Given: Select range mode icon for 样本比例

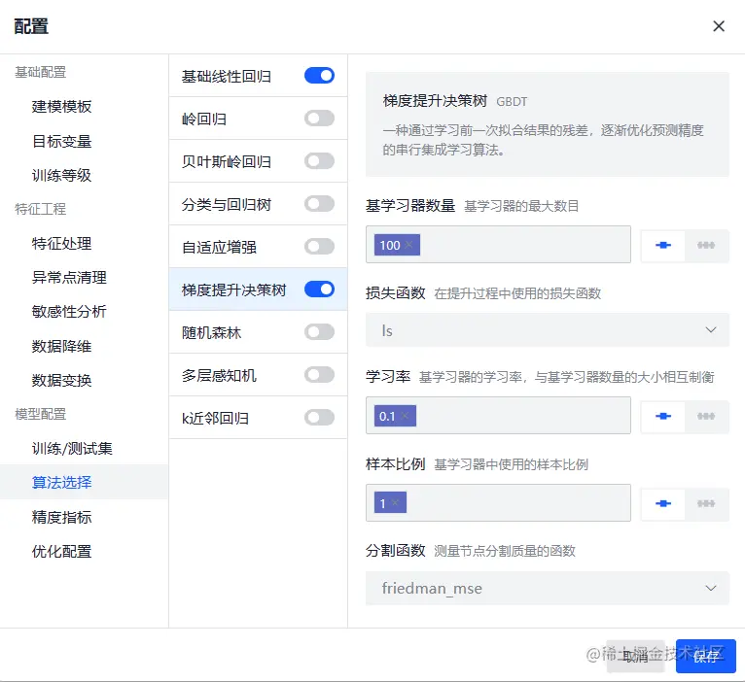Looking at the screenshot, I should point(706,503).
